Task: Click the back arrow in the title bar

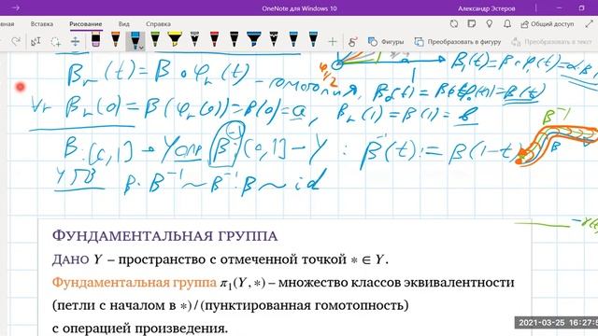Action: (16, 7)
